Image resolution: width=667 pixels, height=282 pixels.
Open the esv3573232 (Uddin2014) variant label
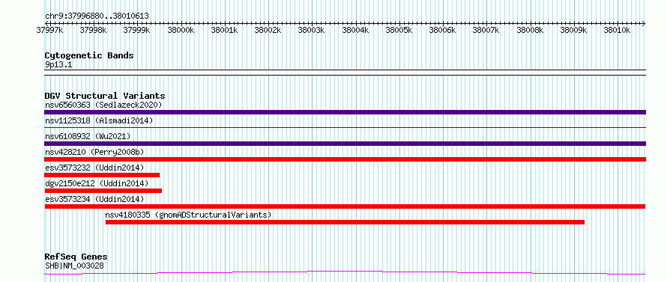click(x=94, y=168)
